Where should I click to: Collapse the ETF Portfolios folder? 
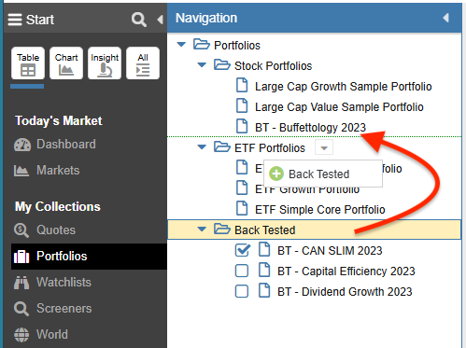pyautogui.click(x=202, y=147)
